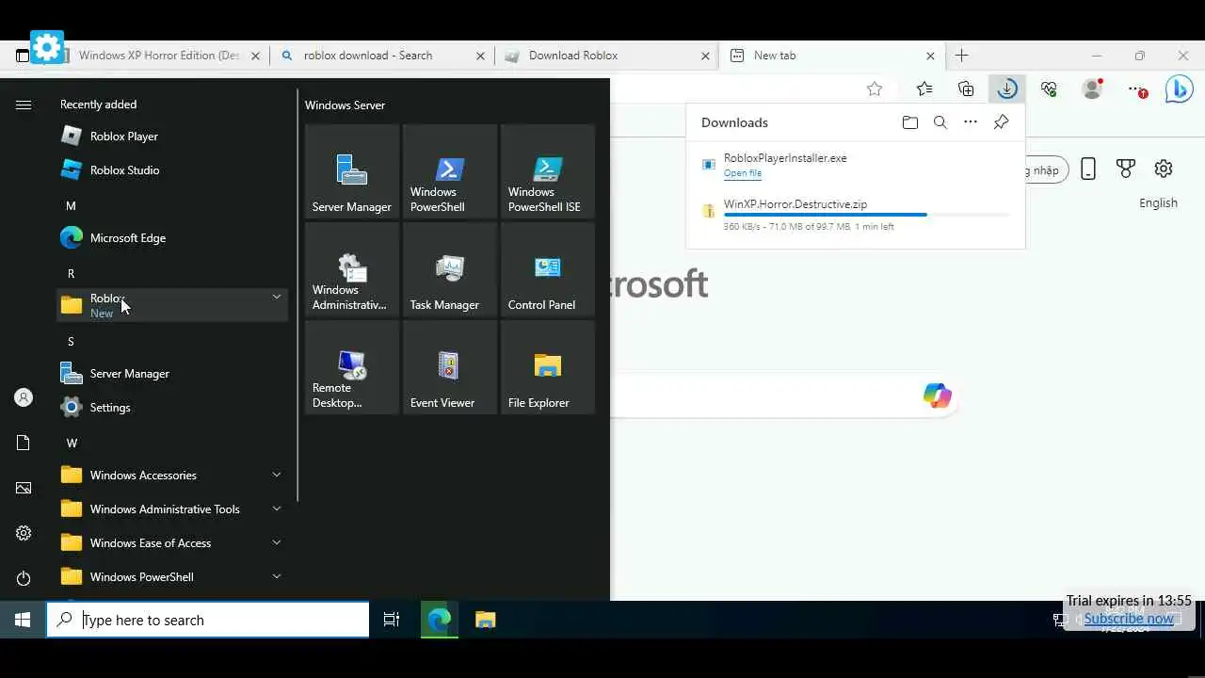The image size is (1205, 678).
Task: Expand the Windows Ease of Access folder
Action: [x=172, y=543]
